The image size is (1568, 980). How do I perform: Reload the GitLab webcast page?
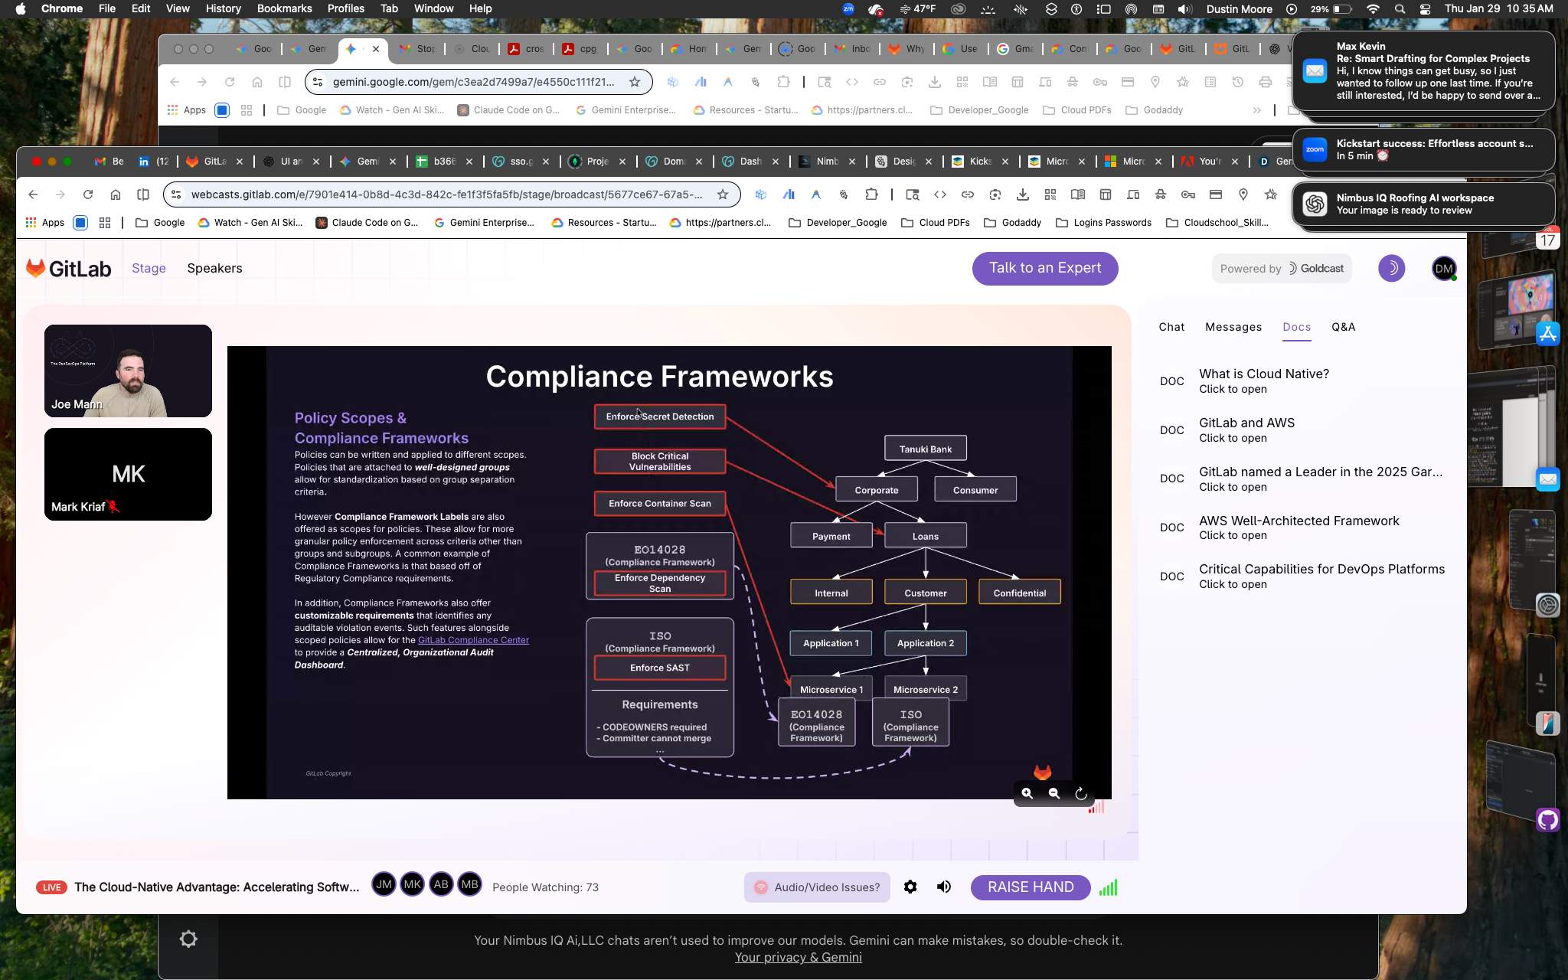88,194
